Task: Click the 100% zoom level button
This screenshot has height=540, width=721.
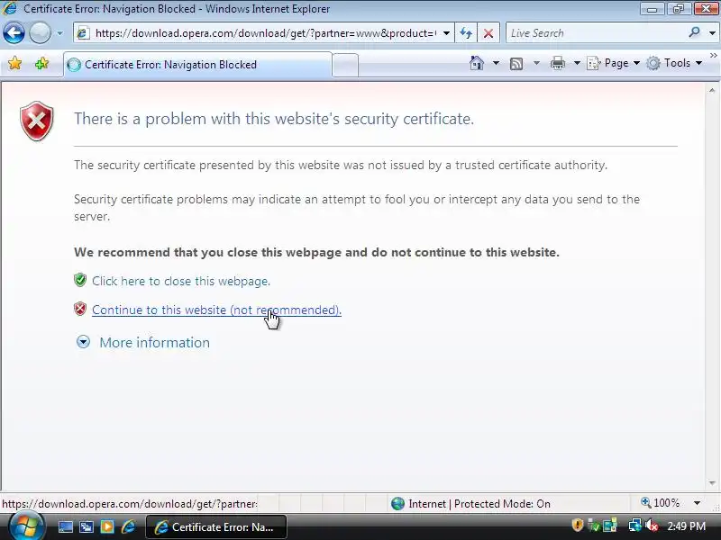Action: (661, 503)
